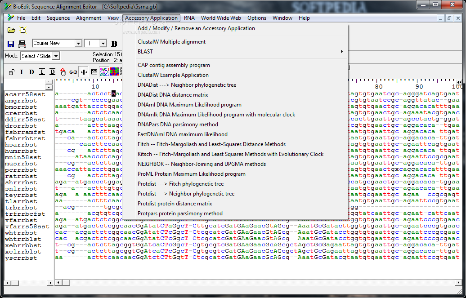Select DNAPars DNA parsimony method

pos(235,124)
